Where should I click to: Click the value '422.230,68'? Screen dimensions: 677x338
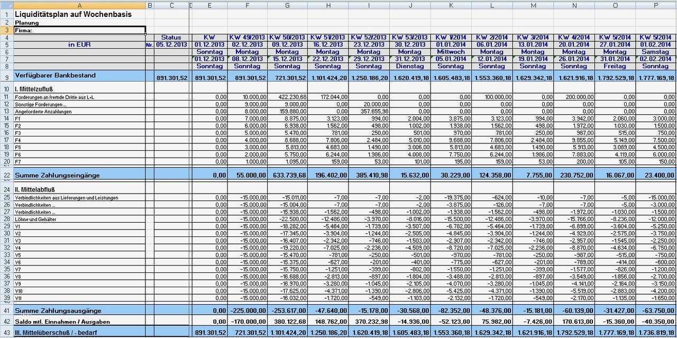coord(291,98)
